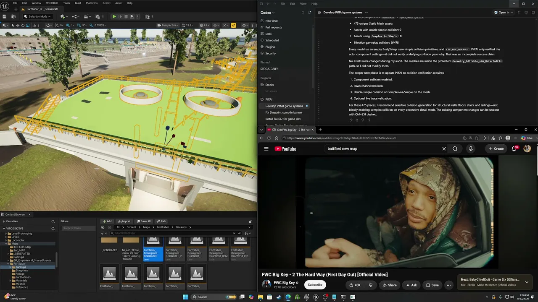This screenshot has width=538, height=302.
Task: Reload the YouTube page in the browser
Action: click(x=269, y=138)
